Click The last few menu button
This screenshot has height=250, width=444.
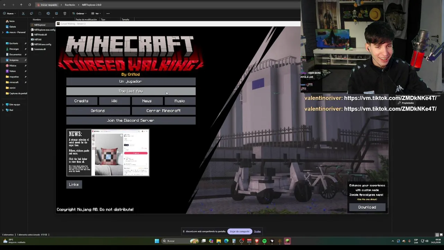click(x=131, y=91)
